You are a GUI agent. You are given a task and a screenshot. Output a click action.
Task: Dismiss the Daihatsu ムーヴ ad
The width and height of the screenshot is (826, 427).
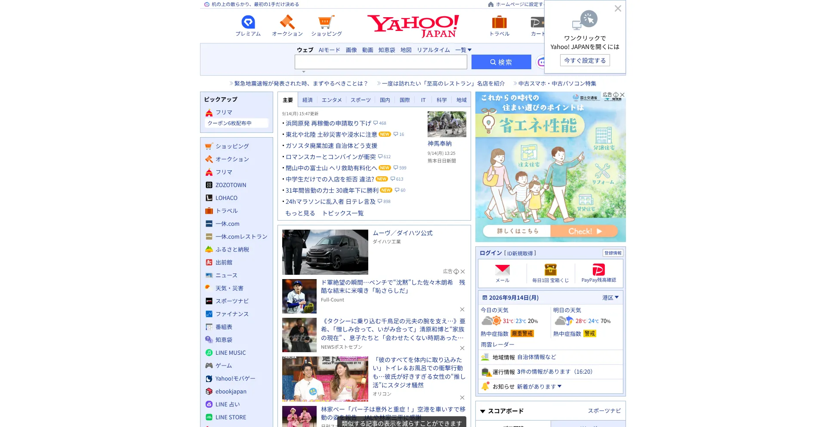pos(462,271)
